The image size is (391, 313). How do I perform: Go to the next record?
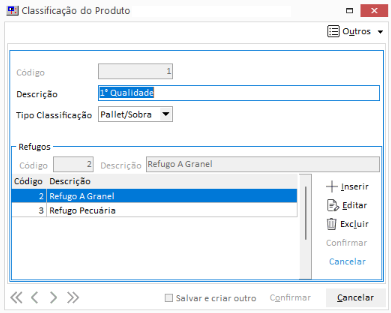54,298
